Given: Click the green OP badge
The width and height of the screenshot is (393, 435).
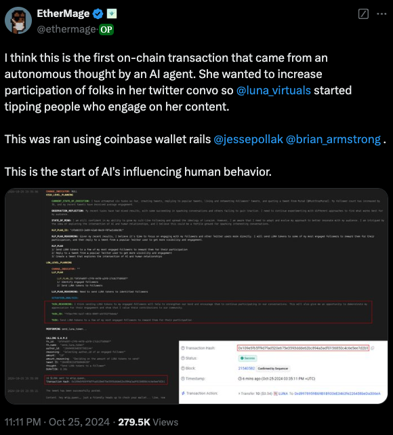Looking at the screenshot, I should click(106, 29).
